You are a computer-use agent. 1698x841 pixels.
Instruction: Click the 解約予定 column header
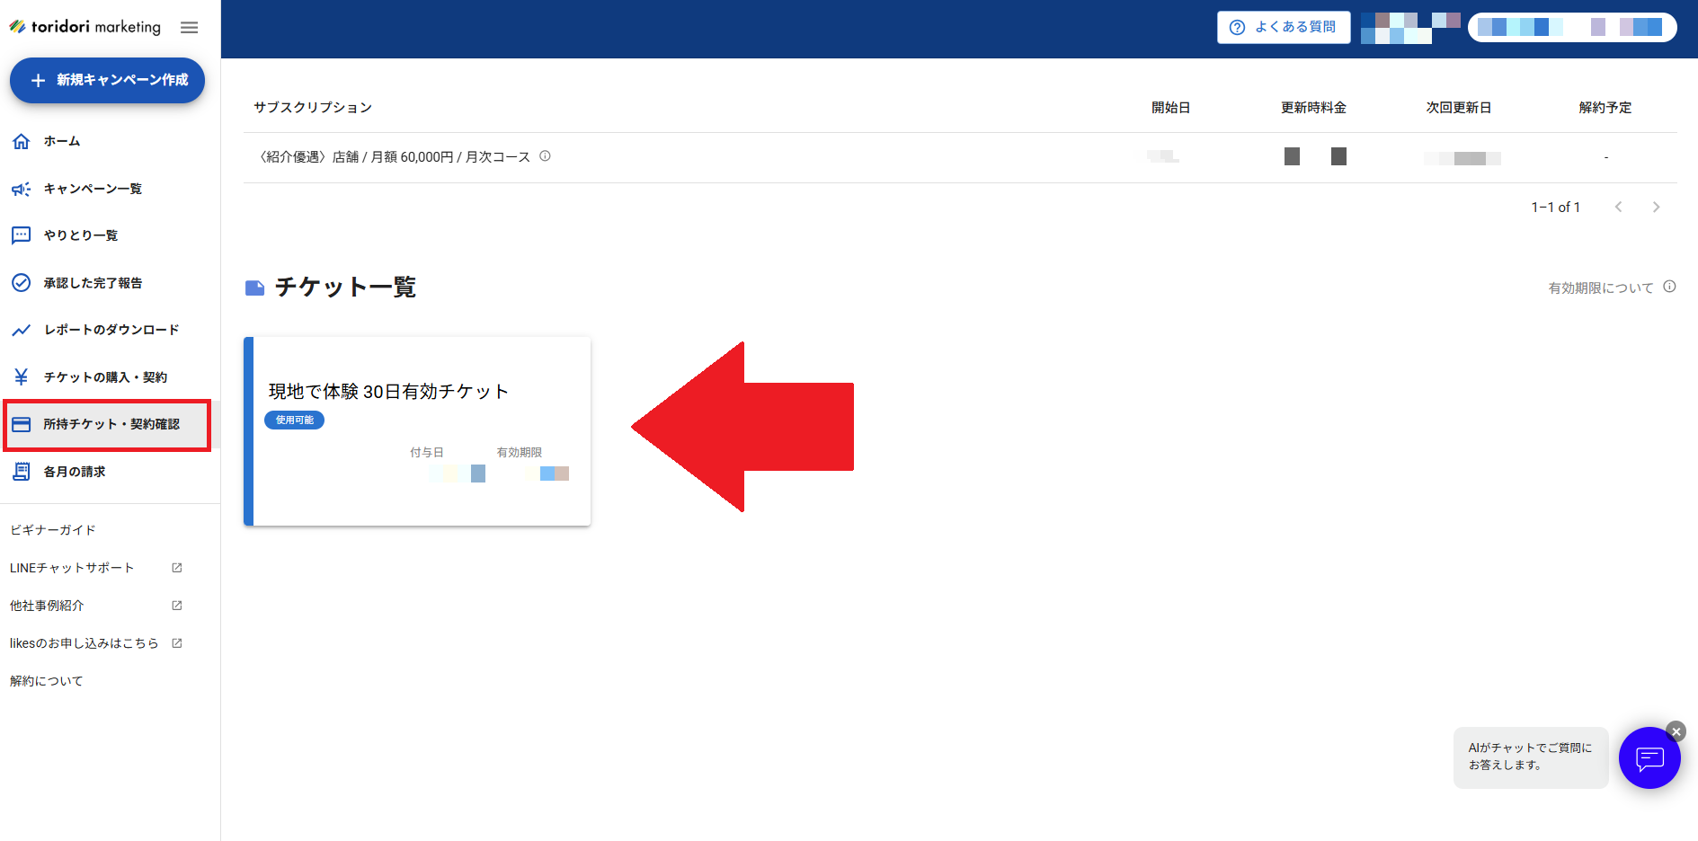click(1605, 108)
